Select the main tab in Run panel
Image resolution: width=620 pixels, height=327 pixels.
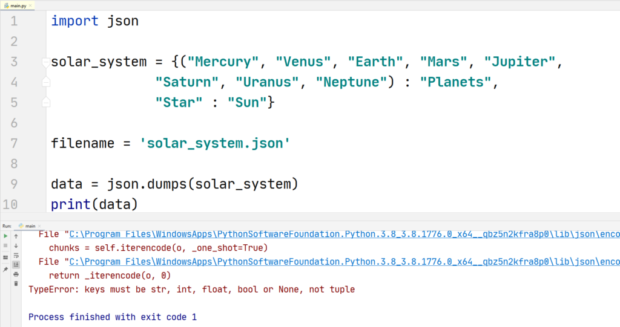[x=30, y=226]
